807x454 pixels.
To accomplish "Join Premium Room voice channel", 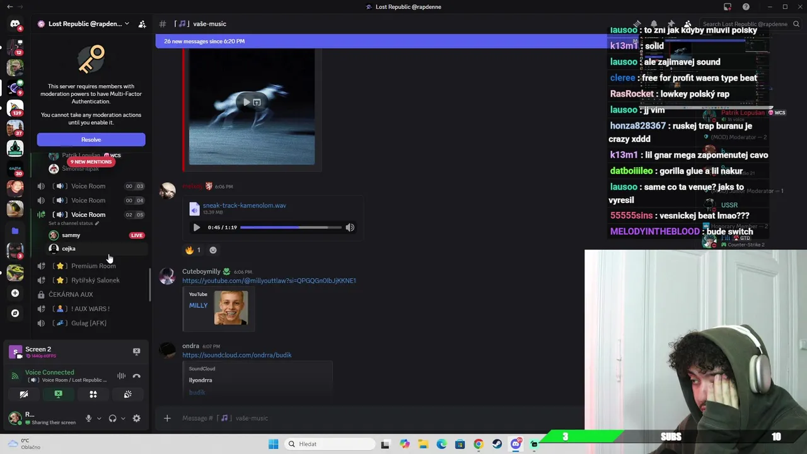I will 90,266.
